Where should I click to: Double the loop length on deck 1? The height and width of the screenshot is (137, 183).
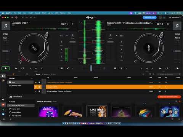pyautogui.click(x=41, y=68)
